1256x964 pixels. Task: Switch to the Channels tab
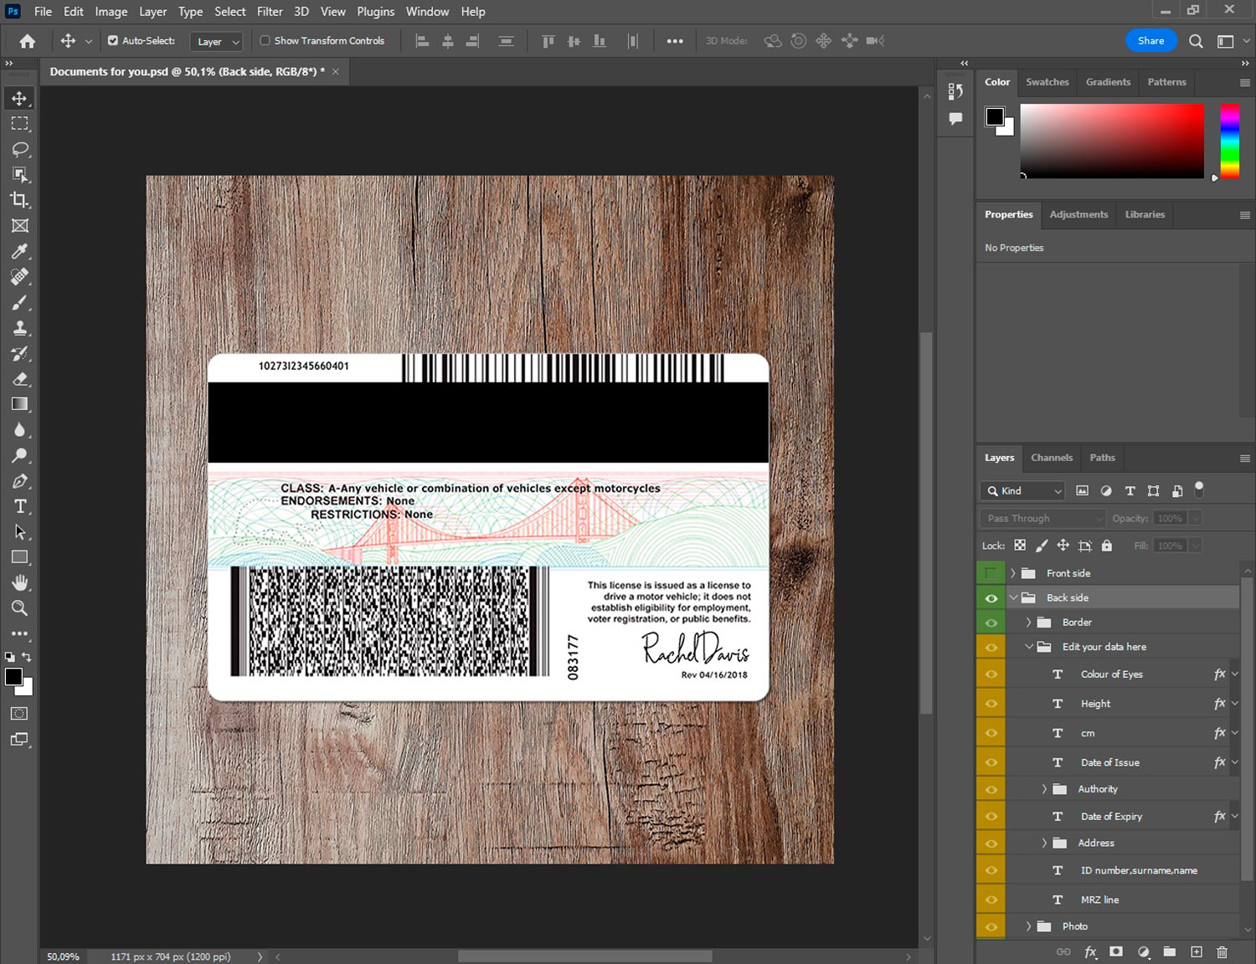1051,458
